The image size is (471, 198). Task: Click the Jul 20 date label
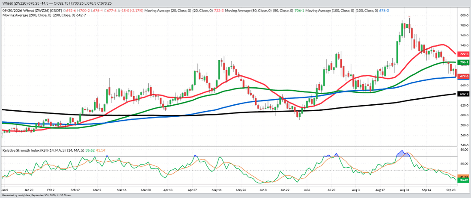pyautogui.click(x=331, y=190)
